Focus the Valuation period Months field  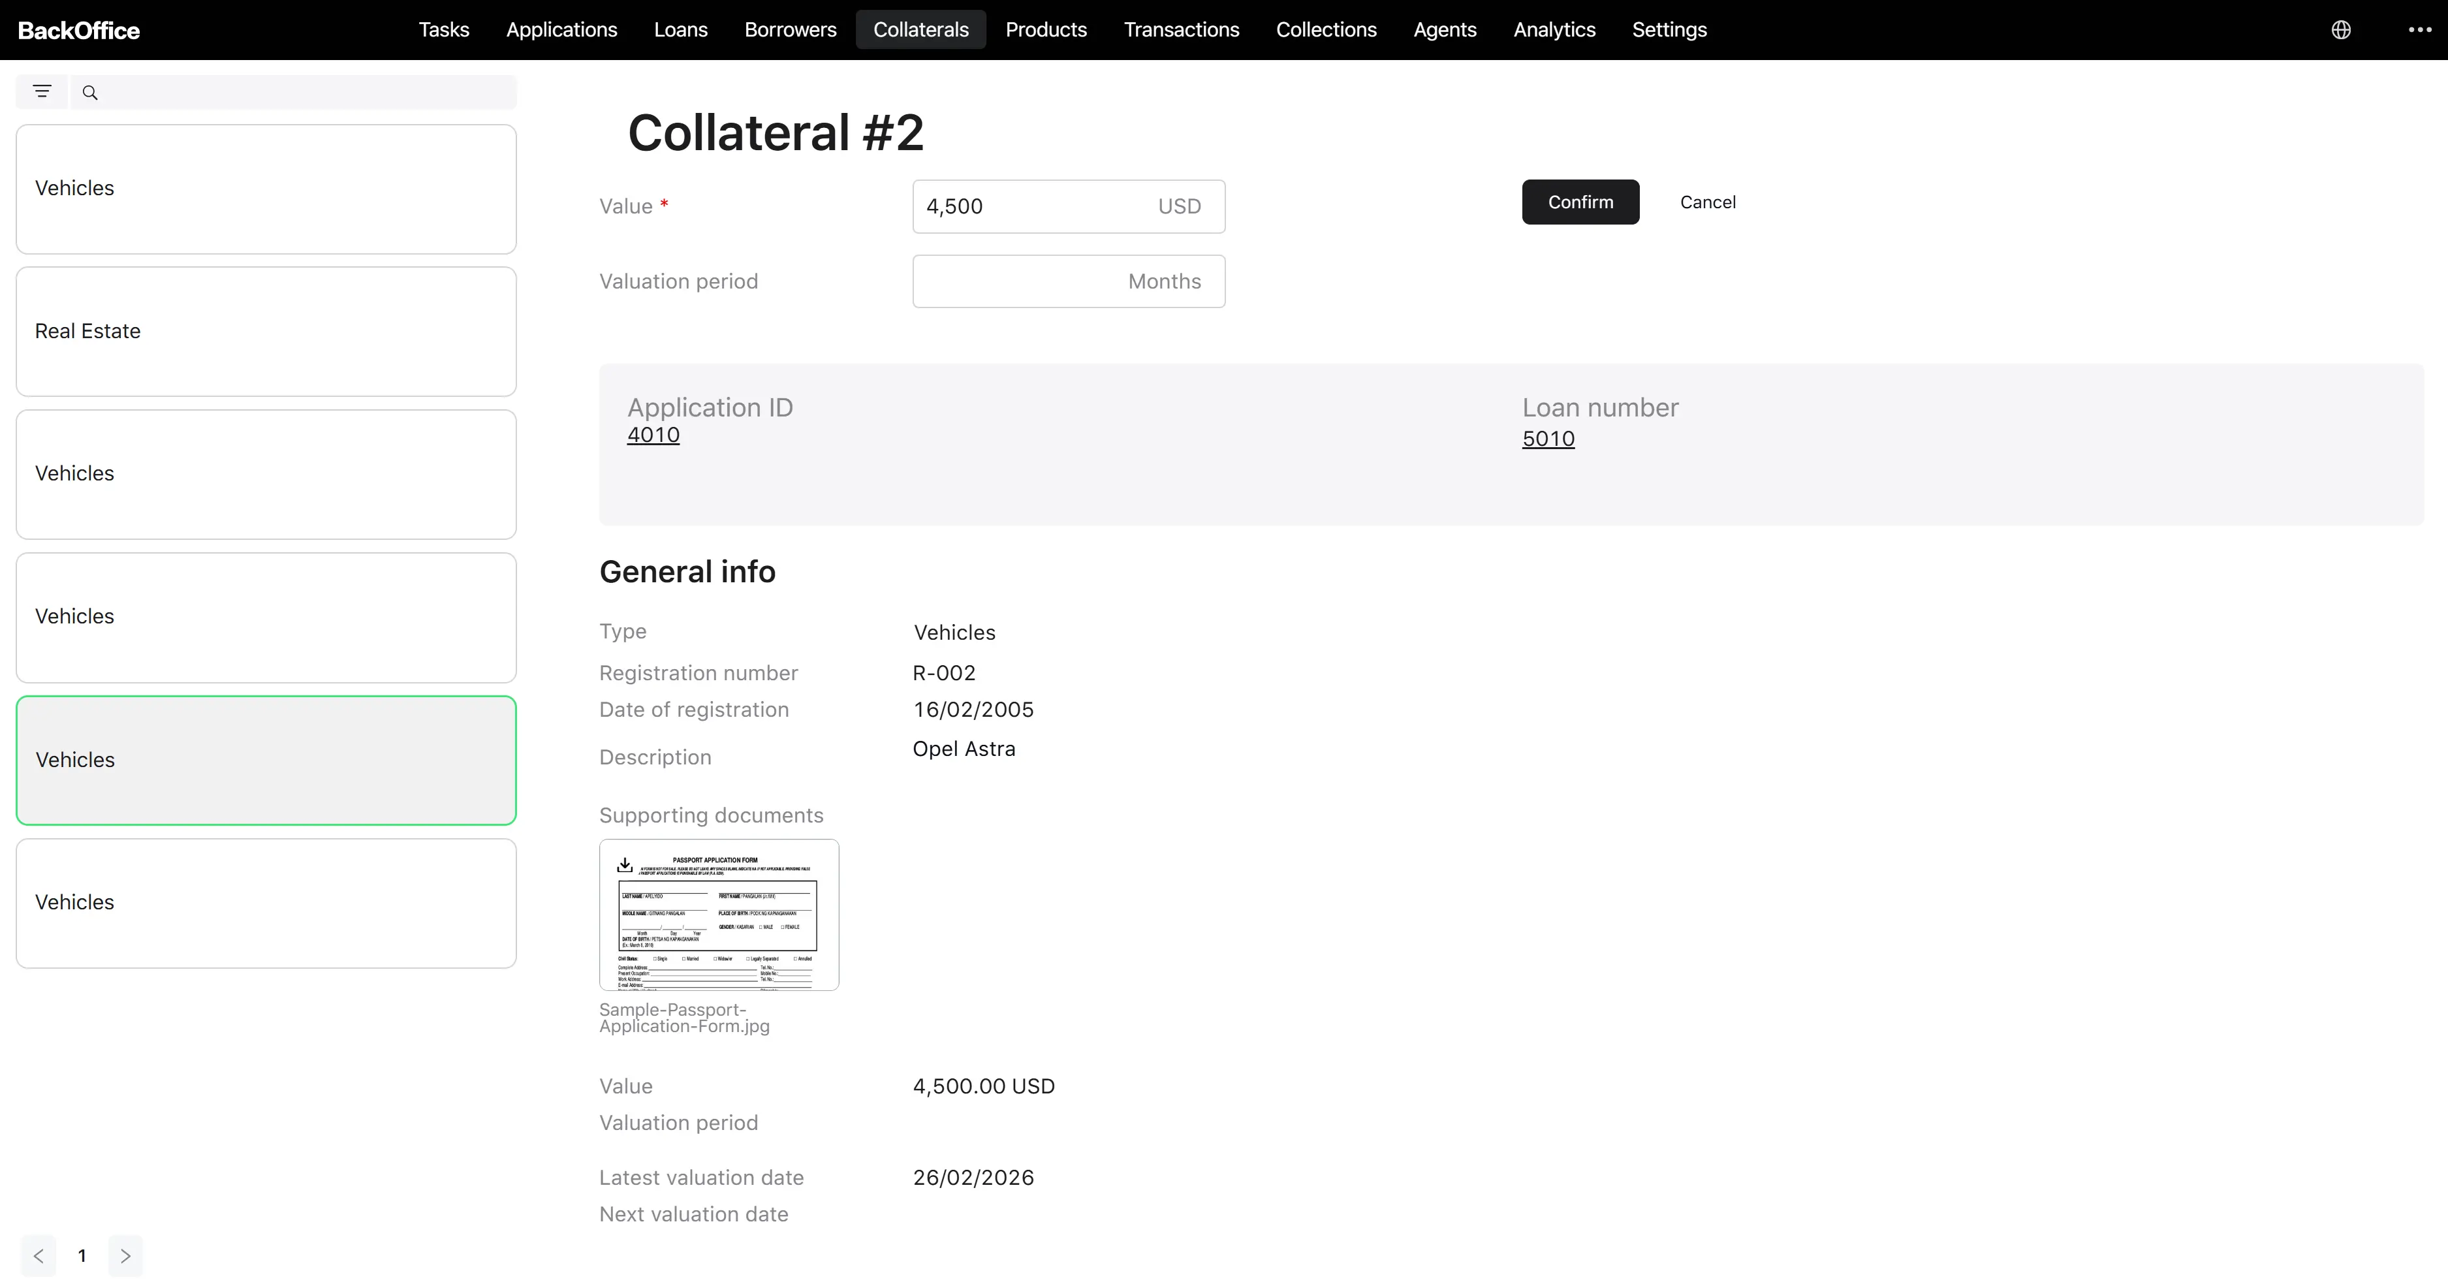click(x=1068, y=281)
